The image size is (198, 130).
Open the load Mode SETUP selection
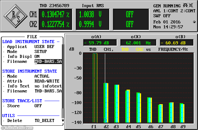coord(41,51)
